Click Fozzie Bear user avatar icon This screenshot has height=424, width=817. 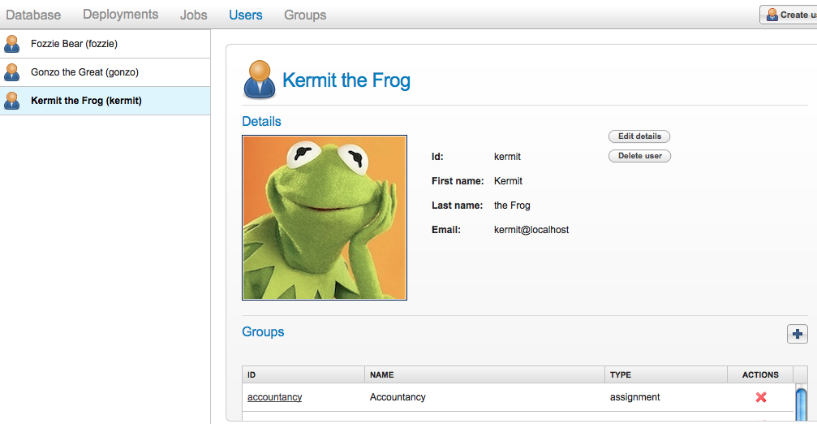(x=12, y=44)
